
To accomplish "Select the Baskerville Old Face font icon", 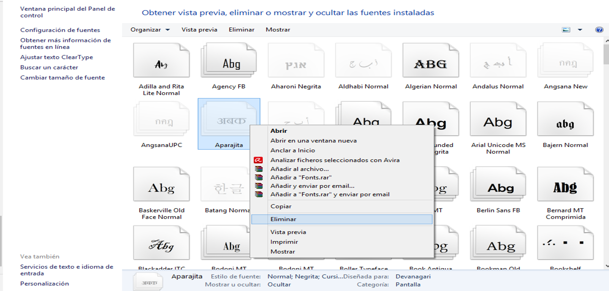I will pos(161,185).
